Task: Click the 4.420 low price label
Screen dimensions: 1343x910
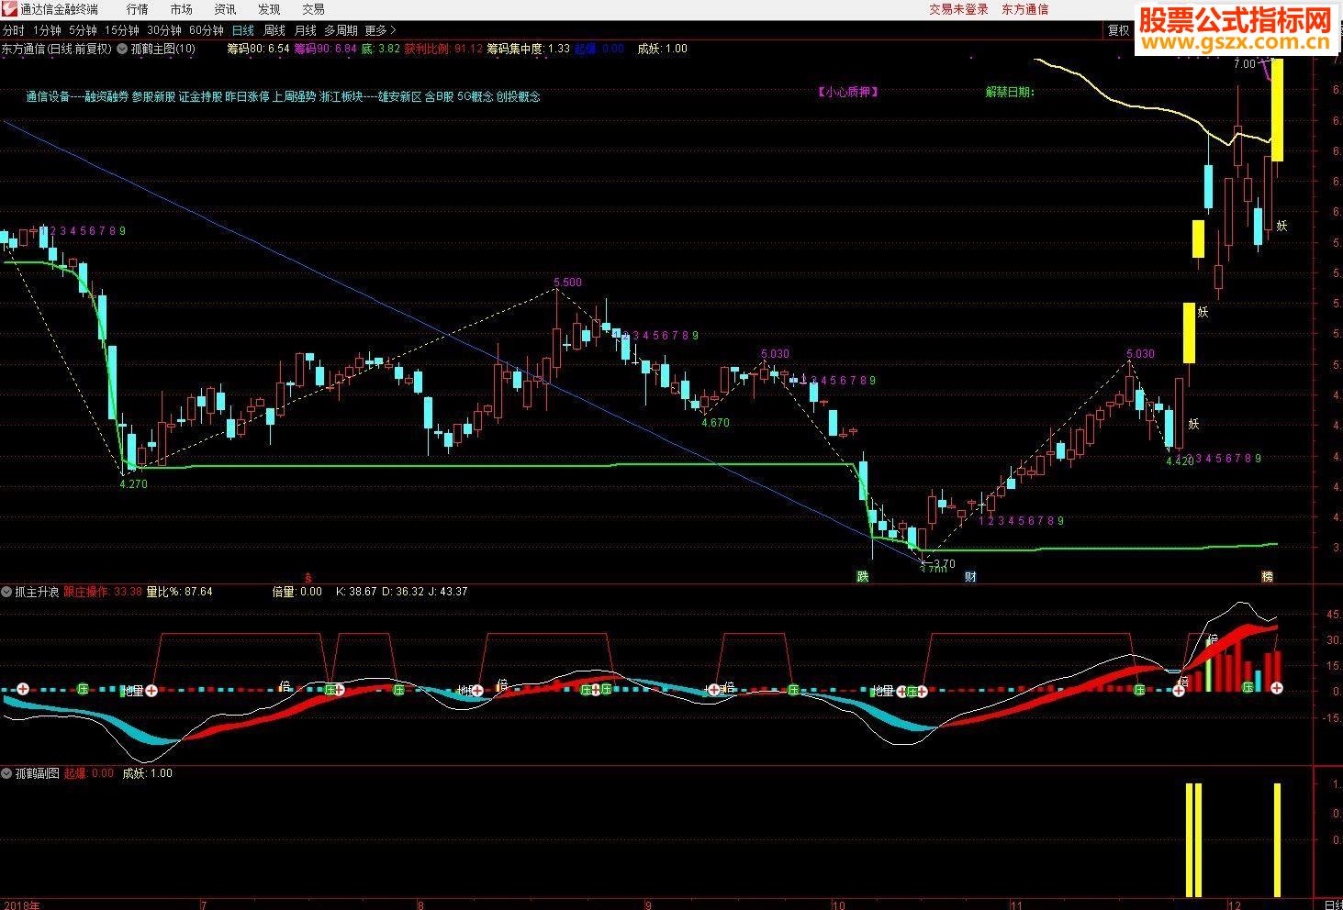Action: pos(1180,461)
